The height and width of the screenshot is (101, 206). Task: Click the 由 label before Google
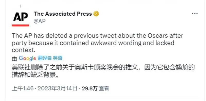pyautogui.click(x=14, y=59)
